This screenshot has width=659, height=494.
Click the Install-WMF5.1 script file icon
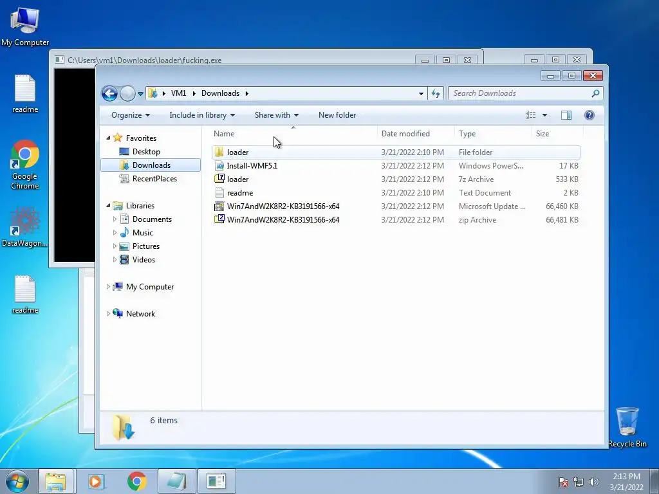219,165
